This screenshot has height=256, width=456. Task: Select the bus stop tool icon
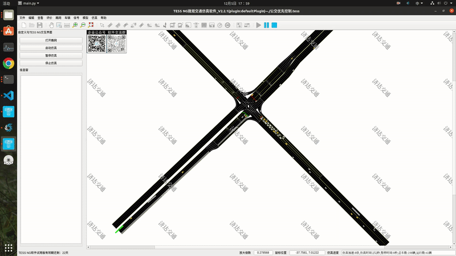coord(173,25)
